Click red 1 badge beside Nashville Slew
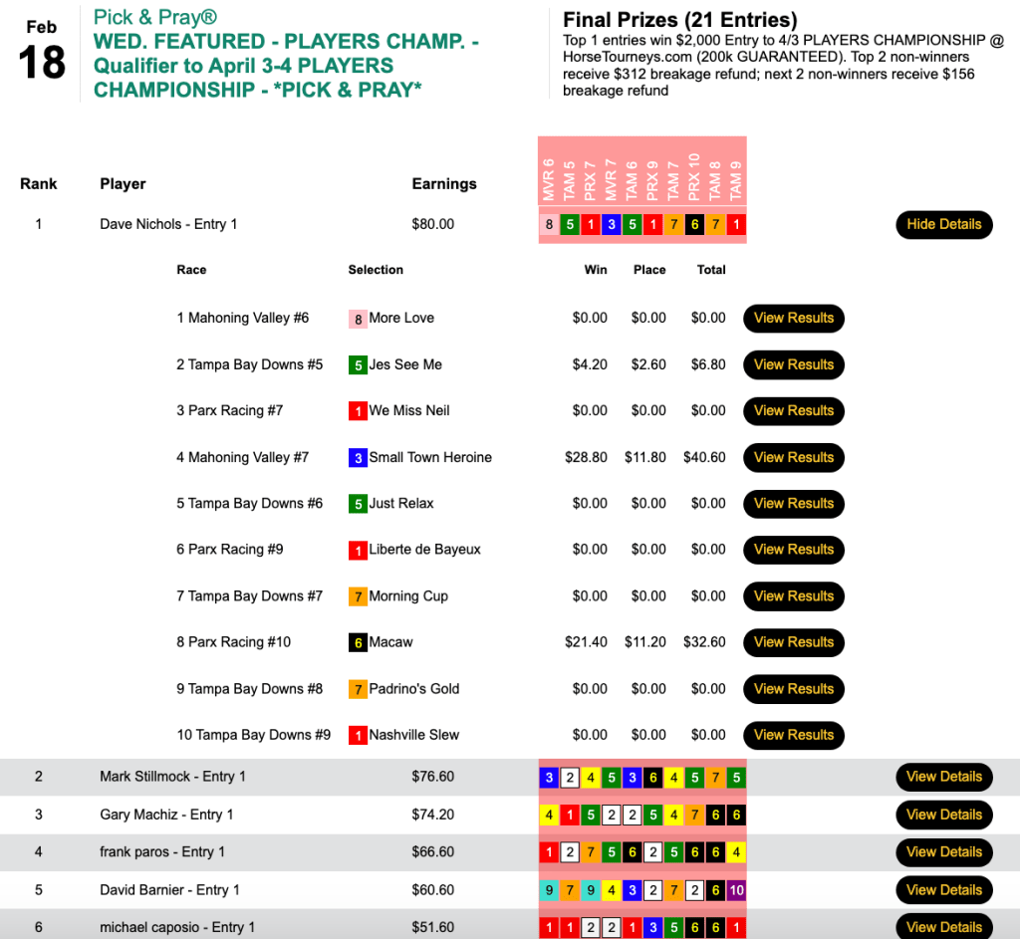The image size is (1020, 939). (x=358, y=735)
